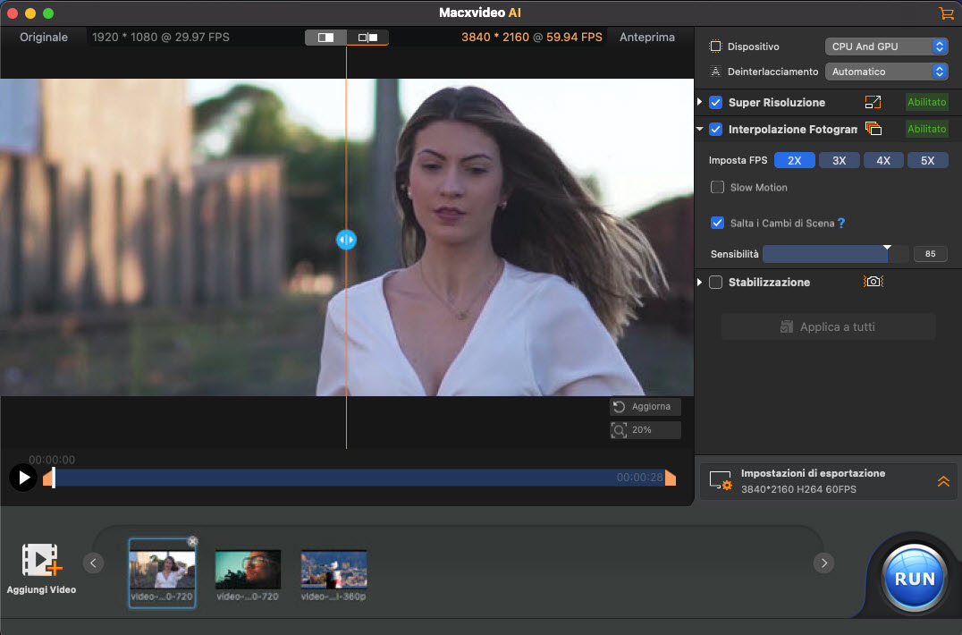Disable the Super Risoluzione checkbox
962x635 pixels.
pos(716,103)
